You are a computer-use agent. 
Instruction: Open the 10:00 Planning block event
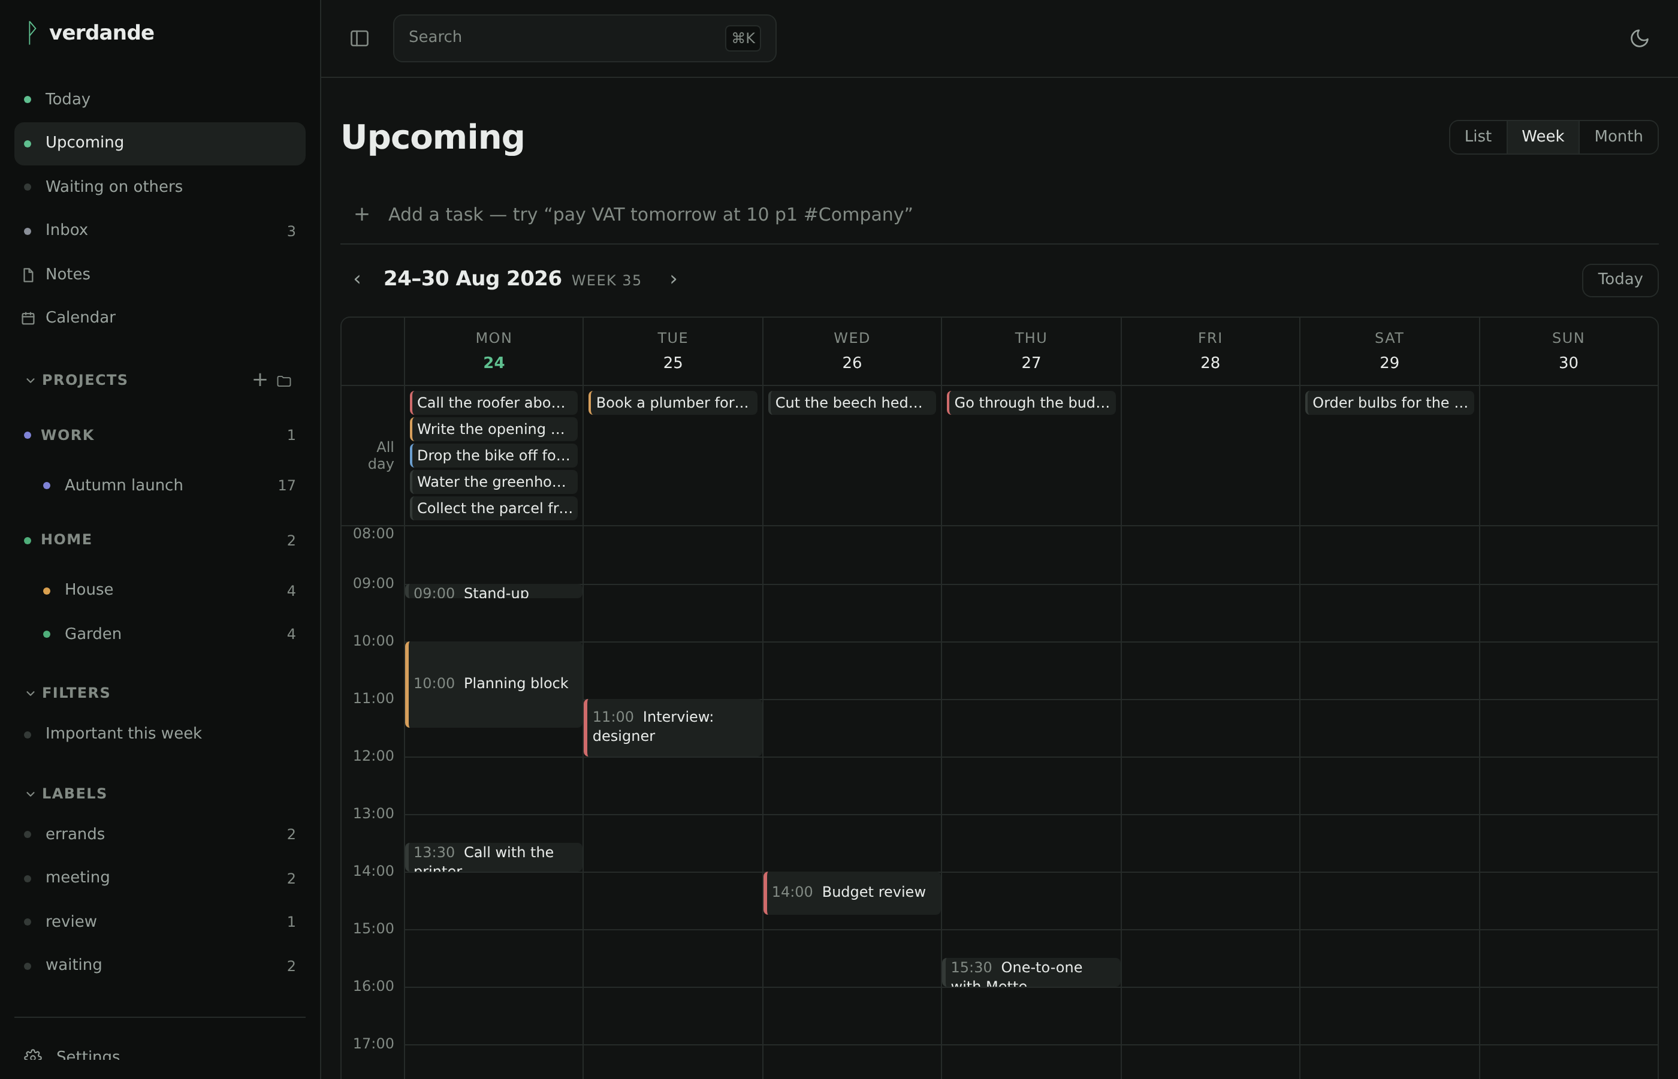493,684
